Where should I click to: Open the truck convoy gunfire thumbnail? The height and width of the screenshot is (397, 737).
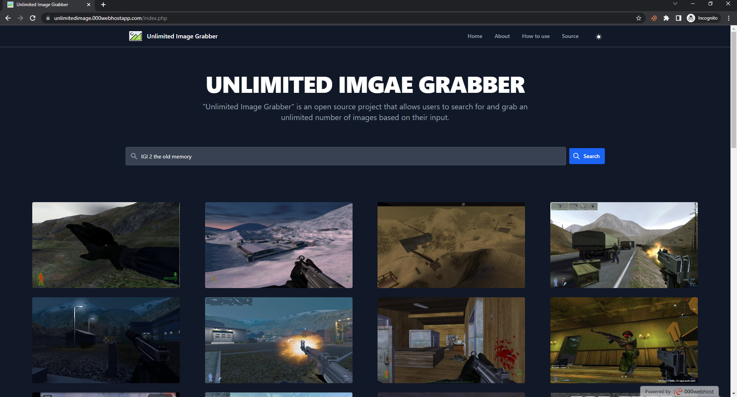[624, 245]
